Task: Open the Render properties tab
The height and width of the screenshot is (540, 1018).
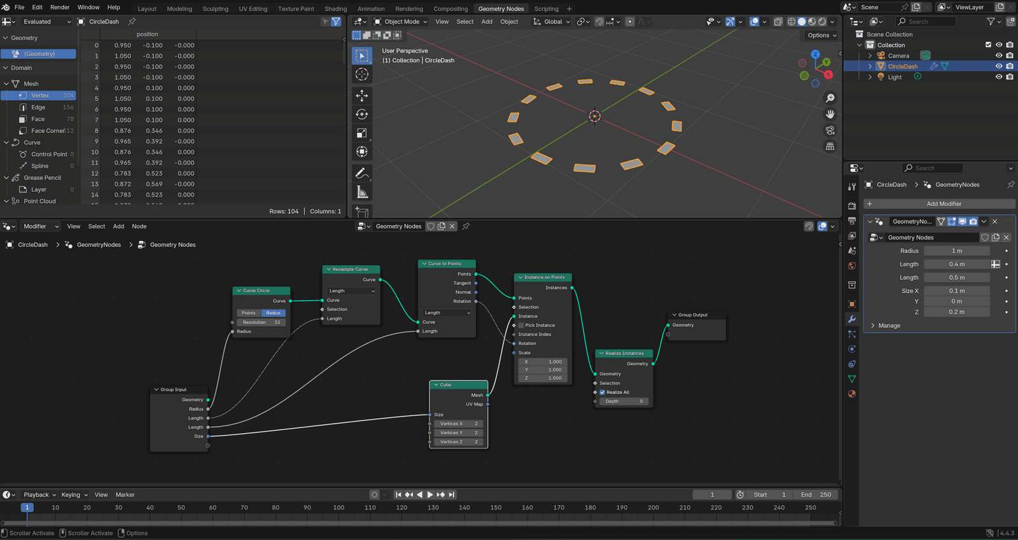Action: point(852,206)
